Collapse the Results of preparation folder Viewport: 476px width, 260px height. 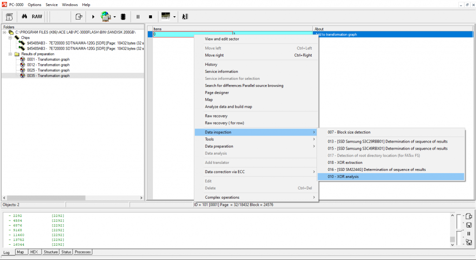(10, 54)
